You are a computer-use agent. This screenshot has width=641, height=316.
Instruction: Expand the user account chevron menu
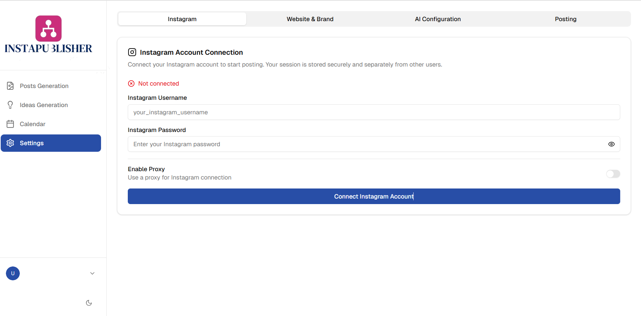pos(92,273)
